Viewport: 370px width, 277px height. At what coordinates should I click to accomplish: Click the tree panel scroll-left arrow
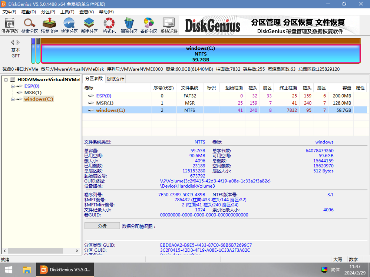5,251
